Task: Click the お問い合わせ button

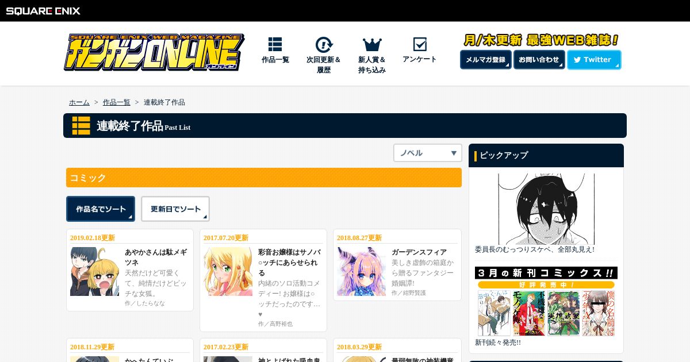Action: pos(539,60)
